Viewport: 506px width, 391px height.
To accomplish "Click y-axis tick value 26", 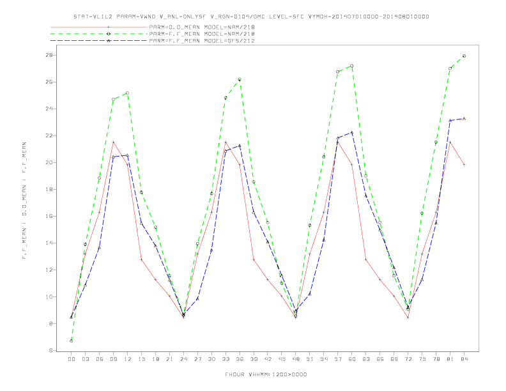I will 49,82.
